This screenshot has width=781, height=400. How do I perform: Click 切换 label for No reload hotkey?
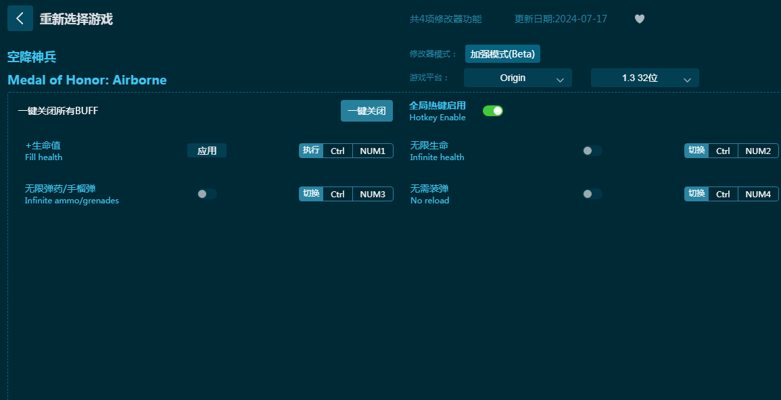click(x=697, y=193)
